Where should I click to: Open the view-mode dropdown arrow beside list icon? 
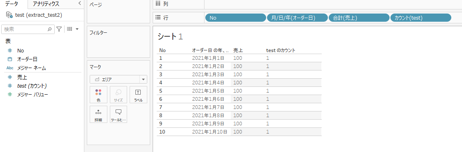coord(77,29)
